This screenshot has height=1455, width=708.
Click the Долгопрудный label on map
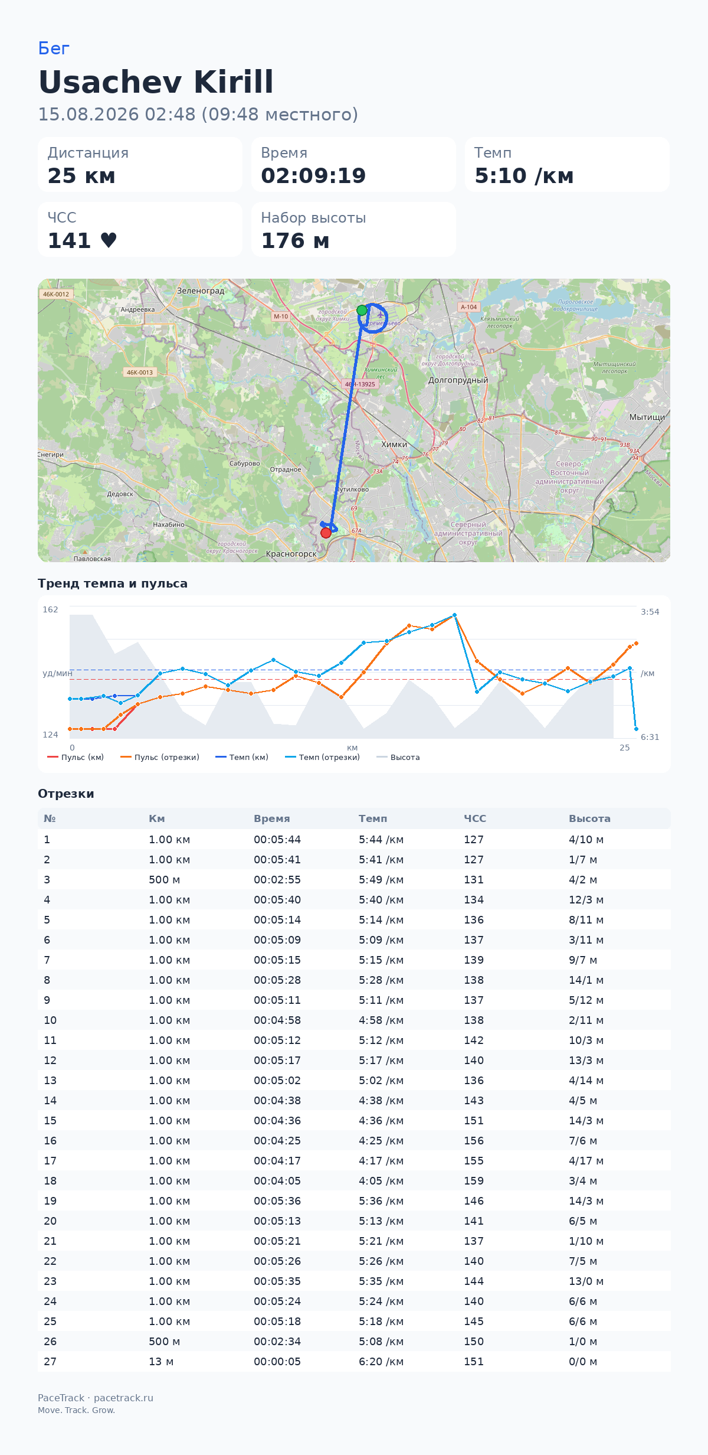[458, 380]
